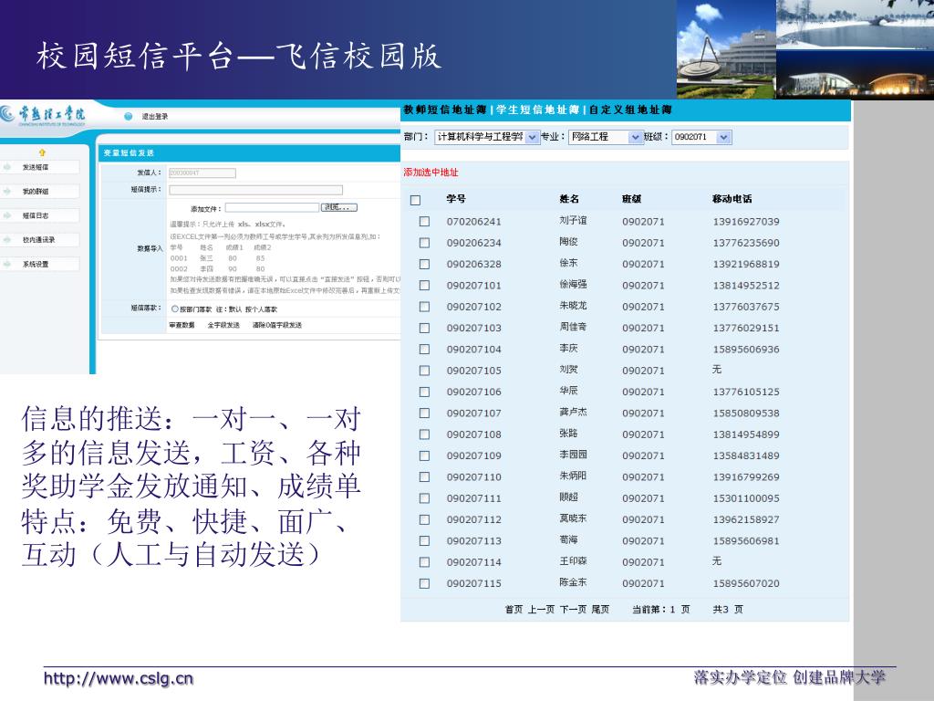Click 全字段发送
This screenshot has width=934, height=701.
pyautogui.click(x=223, y=325)
